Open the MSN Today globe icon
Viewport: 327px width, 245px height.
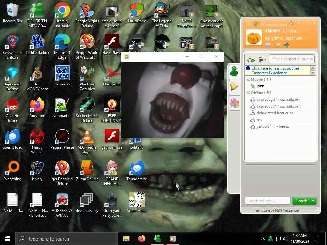(x=286, y=45)
